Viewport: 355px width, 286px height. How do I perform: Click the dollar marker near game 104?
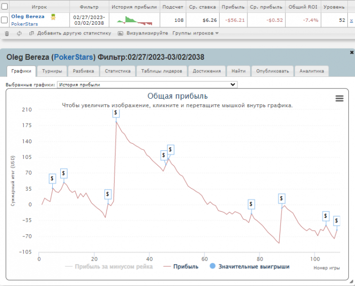click(326, 216)
